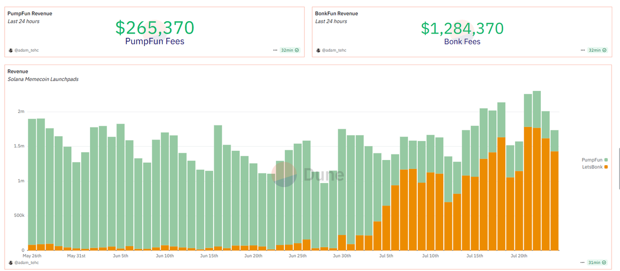
Task: Click the Solana Memecoin Launchpads subtitle
Action: (43, 79)
